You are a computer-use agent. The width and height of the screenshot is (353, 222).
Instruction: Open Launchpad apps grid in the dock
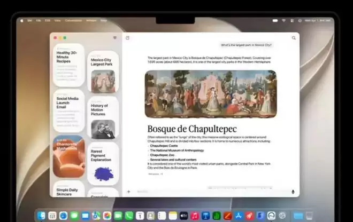coord(52,216)
